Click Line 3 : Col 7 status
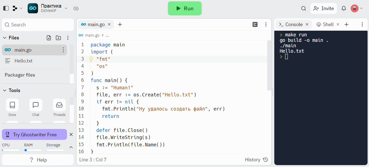 93,160
